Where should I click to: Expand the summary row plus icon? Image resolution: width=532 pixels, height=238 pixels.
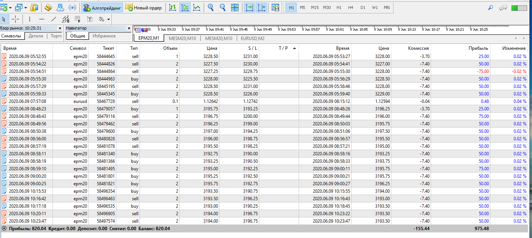tap(4, 228)
